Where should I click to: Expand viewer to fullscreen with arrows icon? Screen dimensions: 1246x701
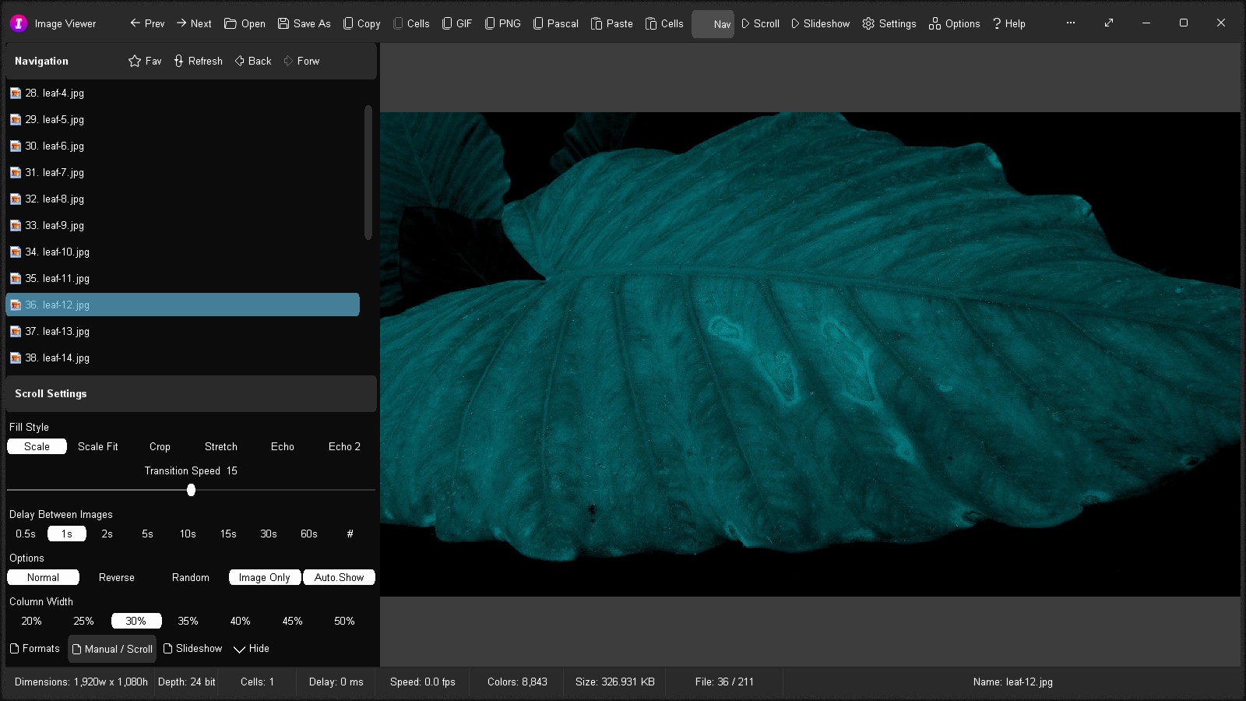1109,23
